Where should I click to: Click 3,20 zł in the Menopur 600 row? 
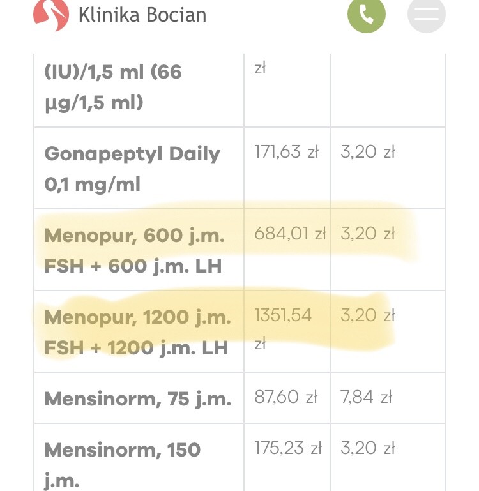tap(368, 234)
